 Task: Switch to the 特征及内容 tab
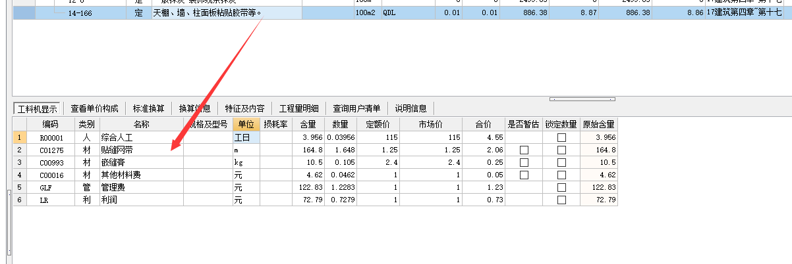[244, 108]
